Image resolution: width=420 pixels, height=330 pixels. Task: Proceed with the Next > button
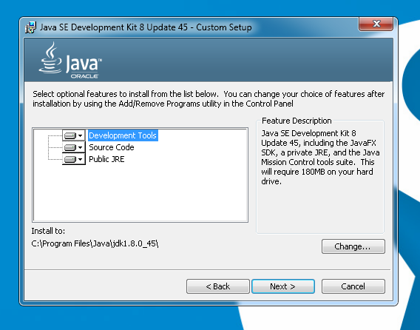(x=283, y=286)
